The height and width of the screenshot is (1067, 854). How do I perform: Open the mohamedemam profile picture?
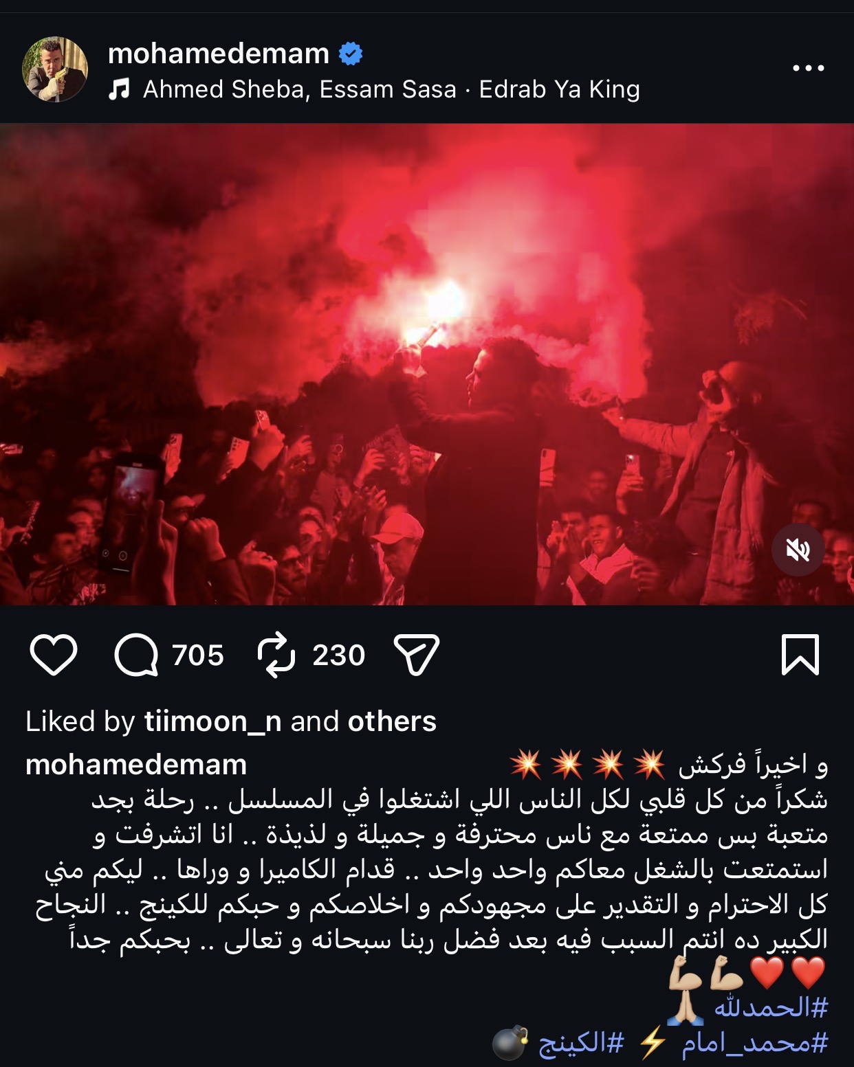(x=56, y=69)
